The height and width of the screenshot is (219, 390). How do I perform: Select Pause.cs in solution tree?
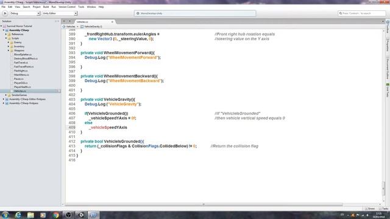click(x=19, y=78)
